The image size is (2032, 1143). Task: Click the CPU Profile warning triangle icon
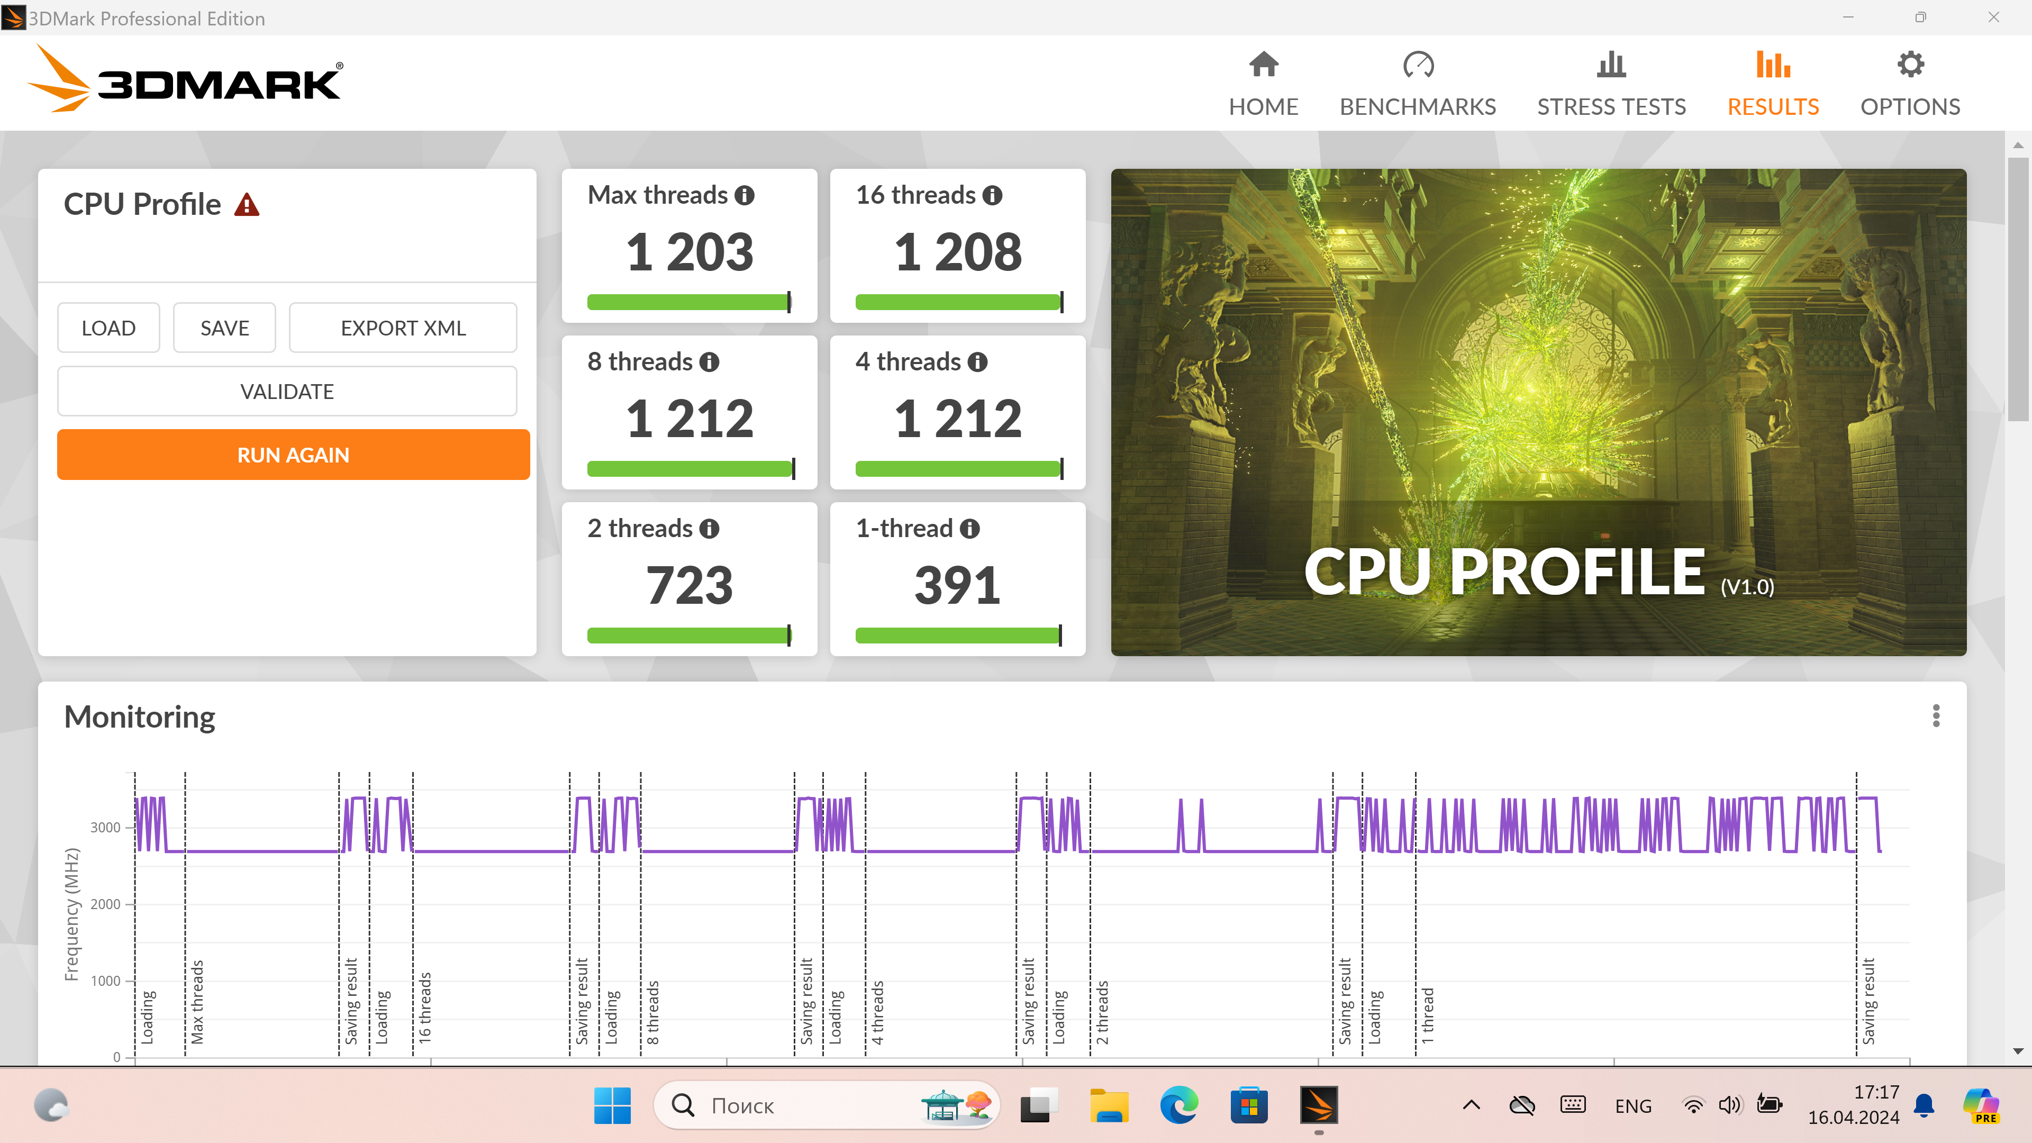click(247, 205)
